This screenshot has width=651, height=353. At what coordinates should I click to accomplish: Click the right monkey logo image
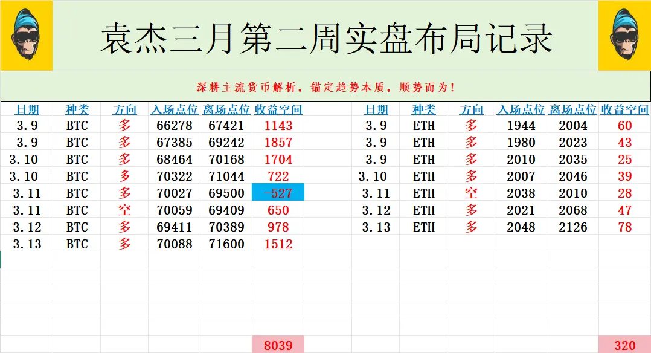click(x=624, y=35)
